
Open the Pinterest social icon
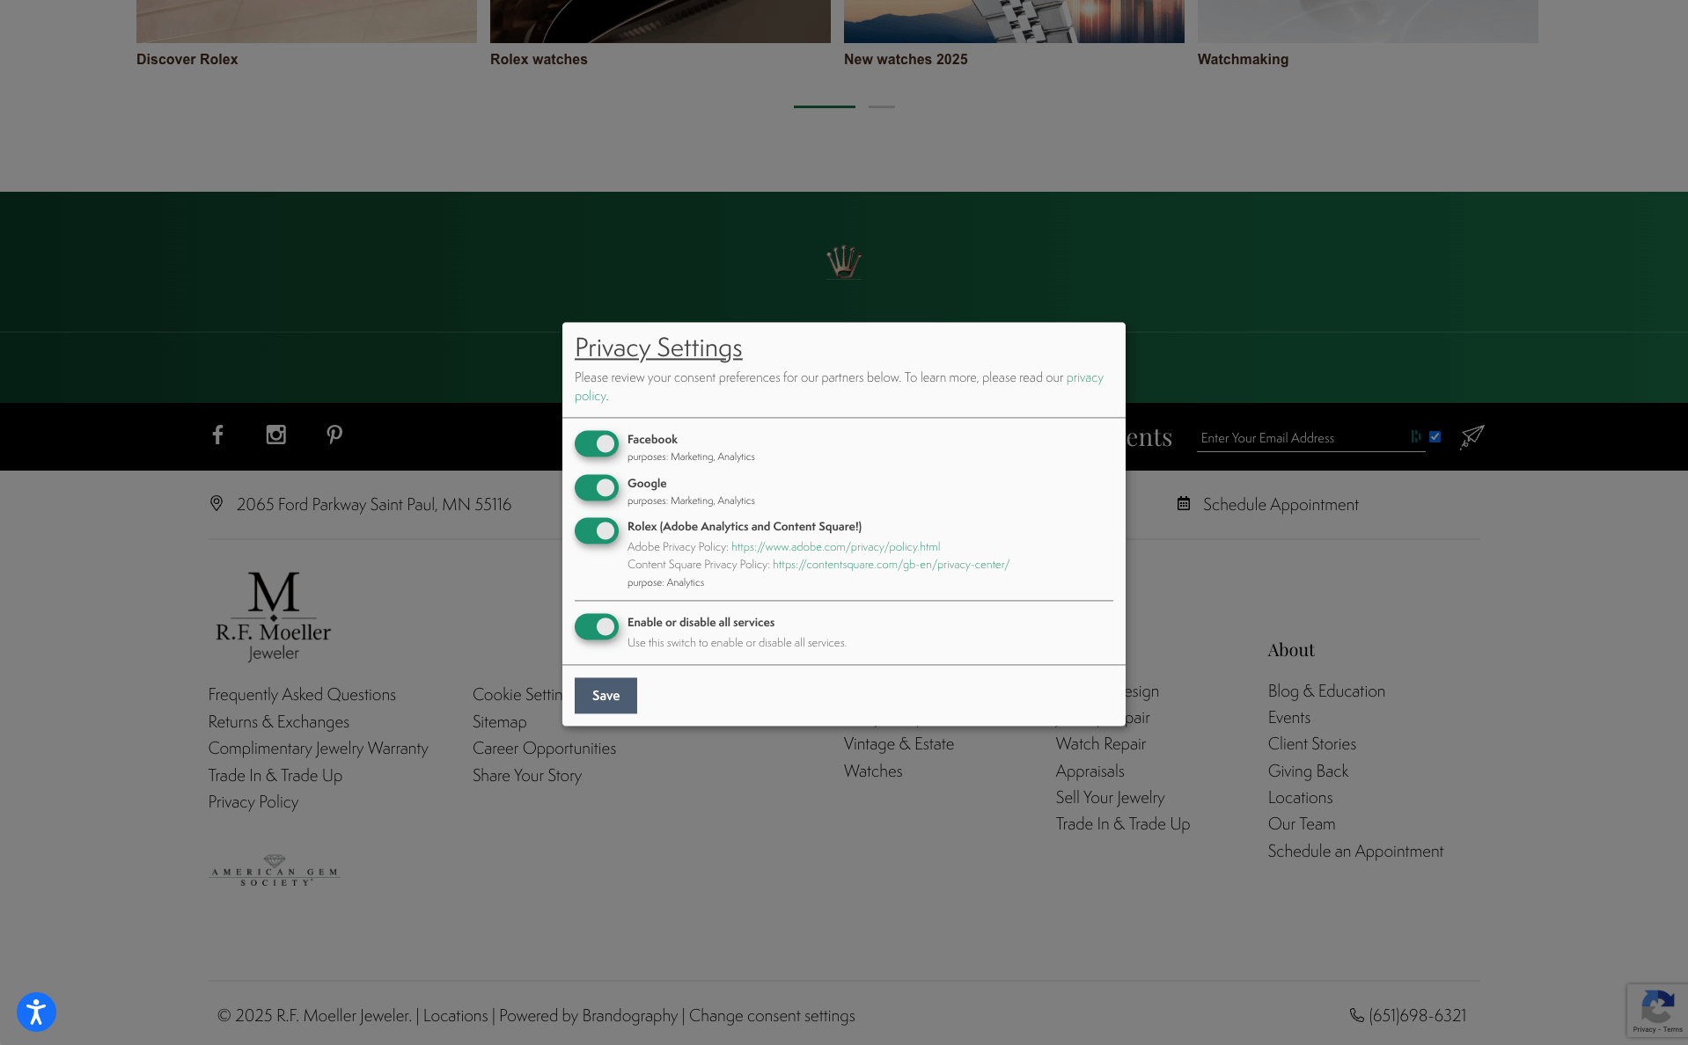(334, 435)
